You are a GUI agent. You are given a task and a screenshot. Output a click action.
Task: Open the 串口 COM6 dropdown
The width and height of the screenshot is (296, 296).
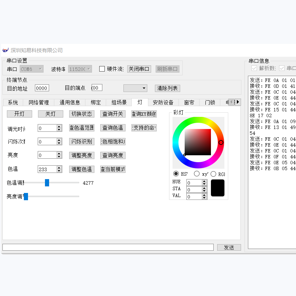point(31,69)
